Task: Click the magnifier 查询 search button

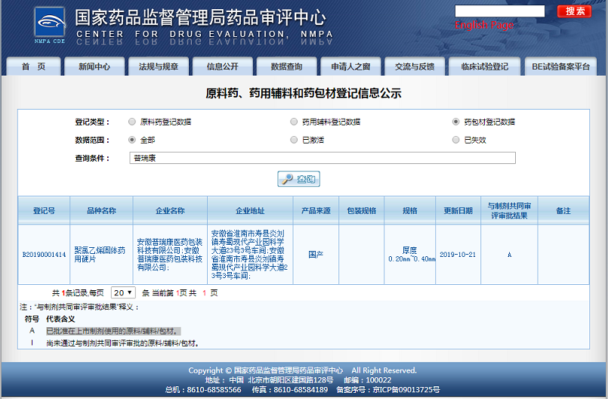Action: [x=298, y=179]
